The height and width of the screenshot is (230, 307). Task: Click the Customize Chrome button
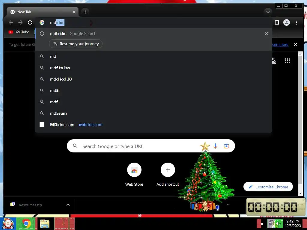[x=268, y=187]
